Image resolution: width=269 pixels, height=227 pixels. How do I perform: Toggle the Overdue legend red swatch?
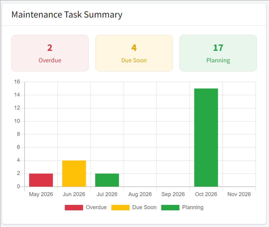point(74,208)
